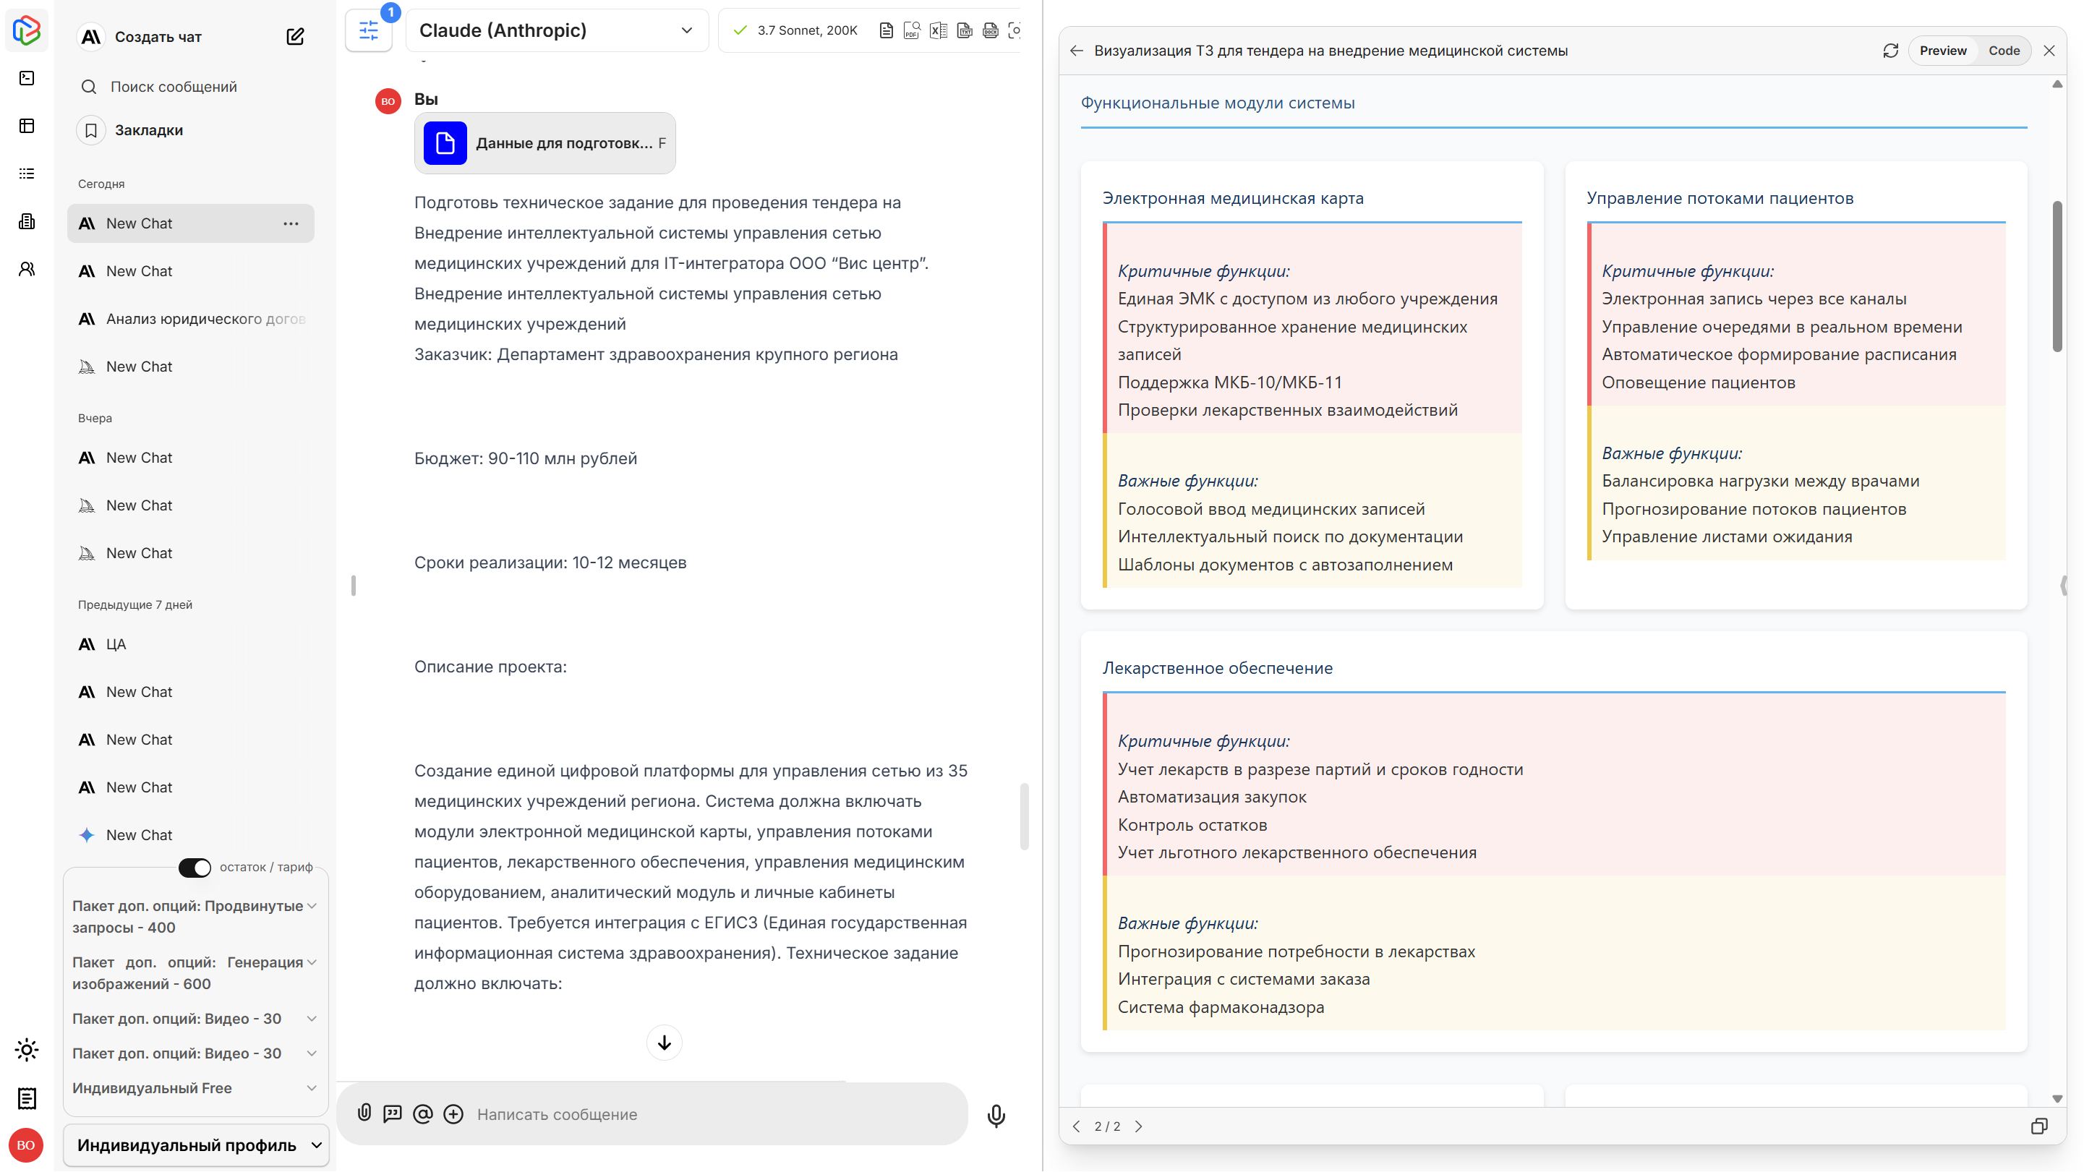Click the colorful app logo icon
Viewport: 2084px width, 1172px height.
coord(27,30)
